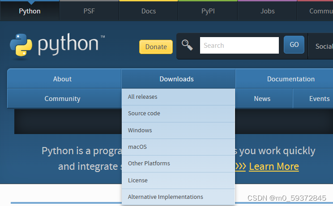
Task: Open the News navigation item
Action: pos(264,98)
